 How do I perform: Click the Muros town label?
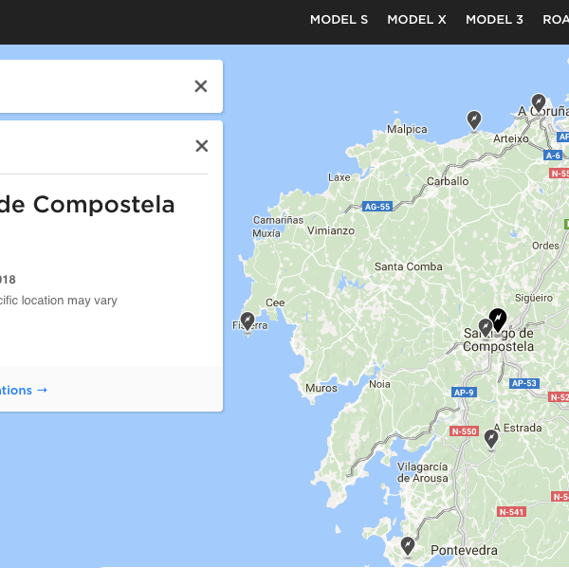pyautogui.click(x=321, y=388)
